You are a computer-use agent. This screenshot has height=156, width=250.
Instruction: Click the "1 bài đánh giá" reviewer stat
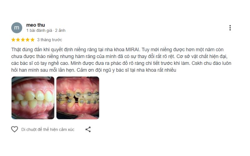[39, 30]
